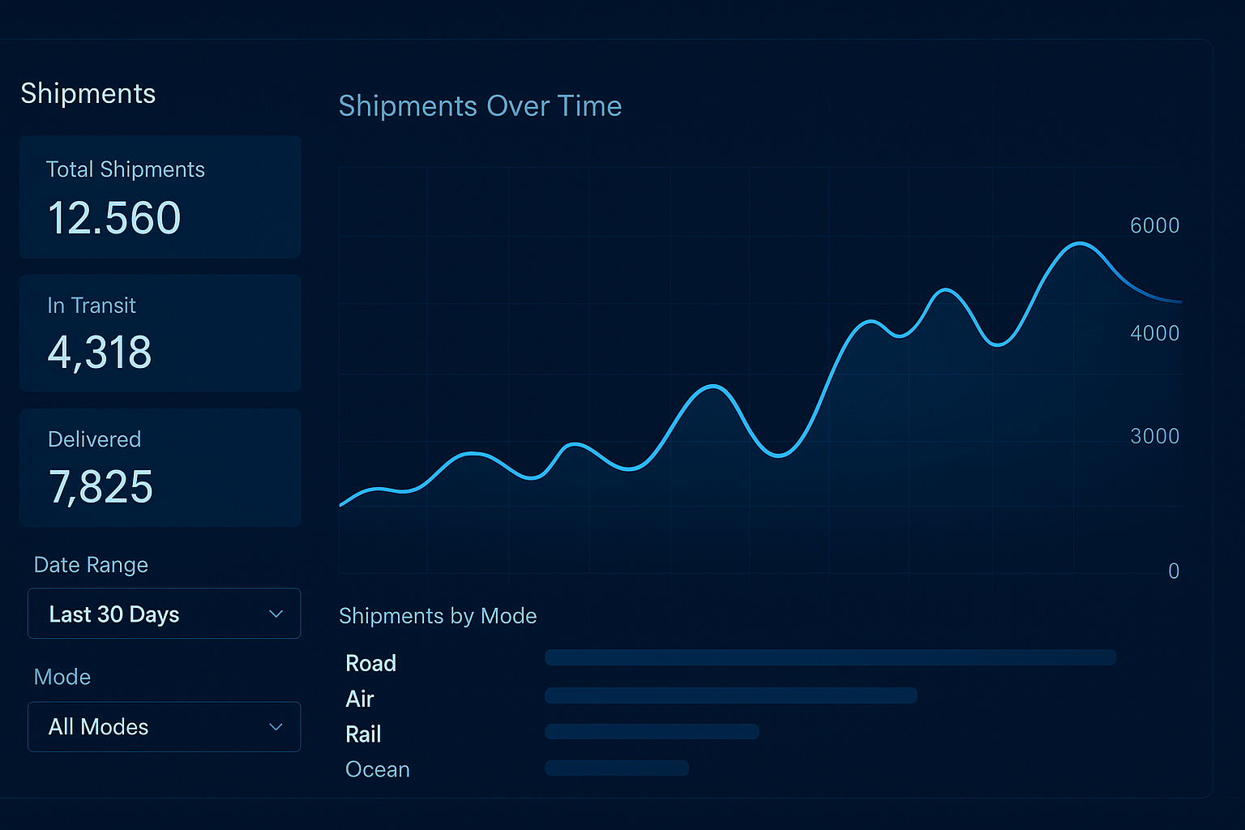Click the Shipments sidebar heading
Viewport: 1245px width, 830px height.
coord(88,93)
